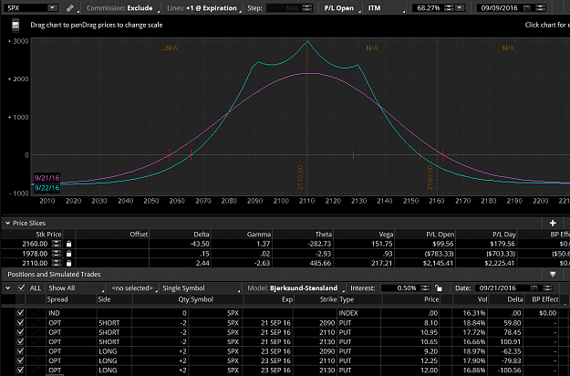Toggle the interest rate lock icon
The width and height of the screenshot is (570, 376).
pyautogui.click(x=439, y=288)
